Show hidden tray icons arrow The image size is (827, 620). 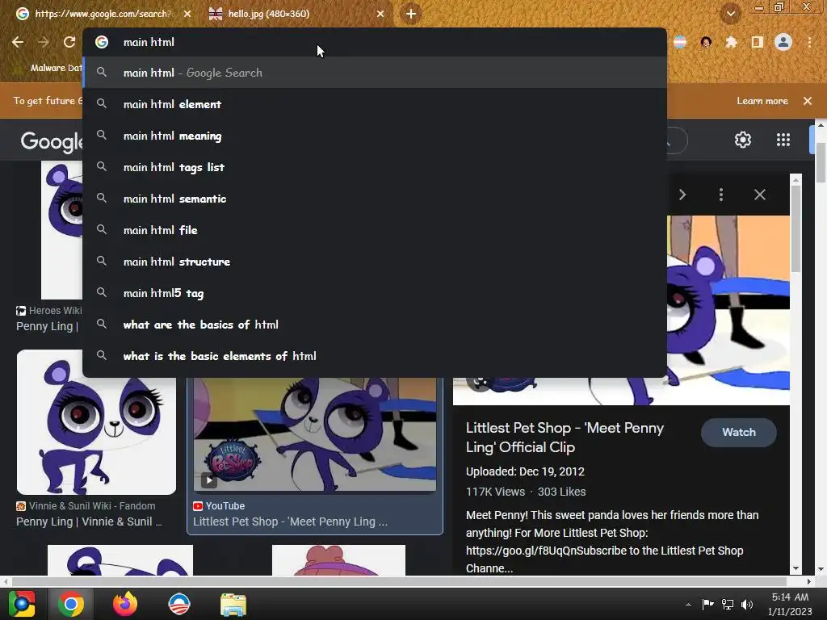(x=688, y=605)
